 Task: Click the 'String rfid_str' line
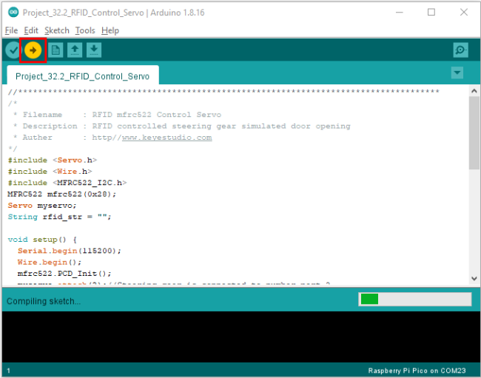click(59, 217)
